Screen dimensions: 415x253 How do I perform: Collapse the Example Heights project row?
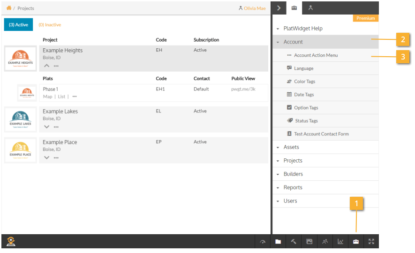(46, 66)
